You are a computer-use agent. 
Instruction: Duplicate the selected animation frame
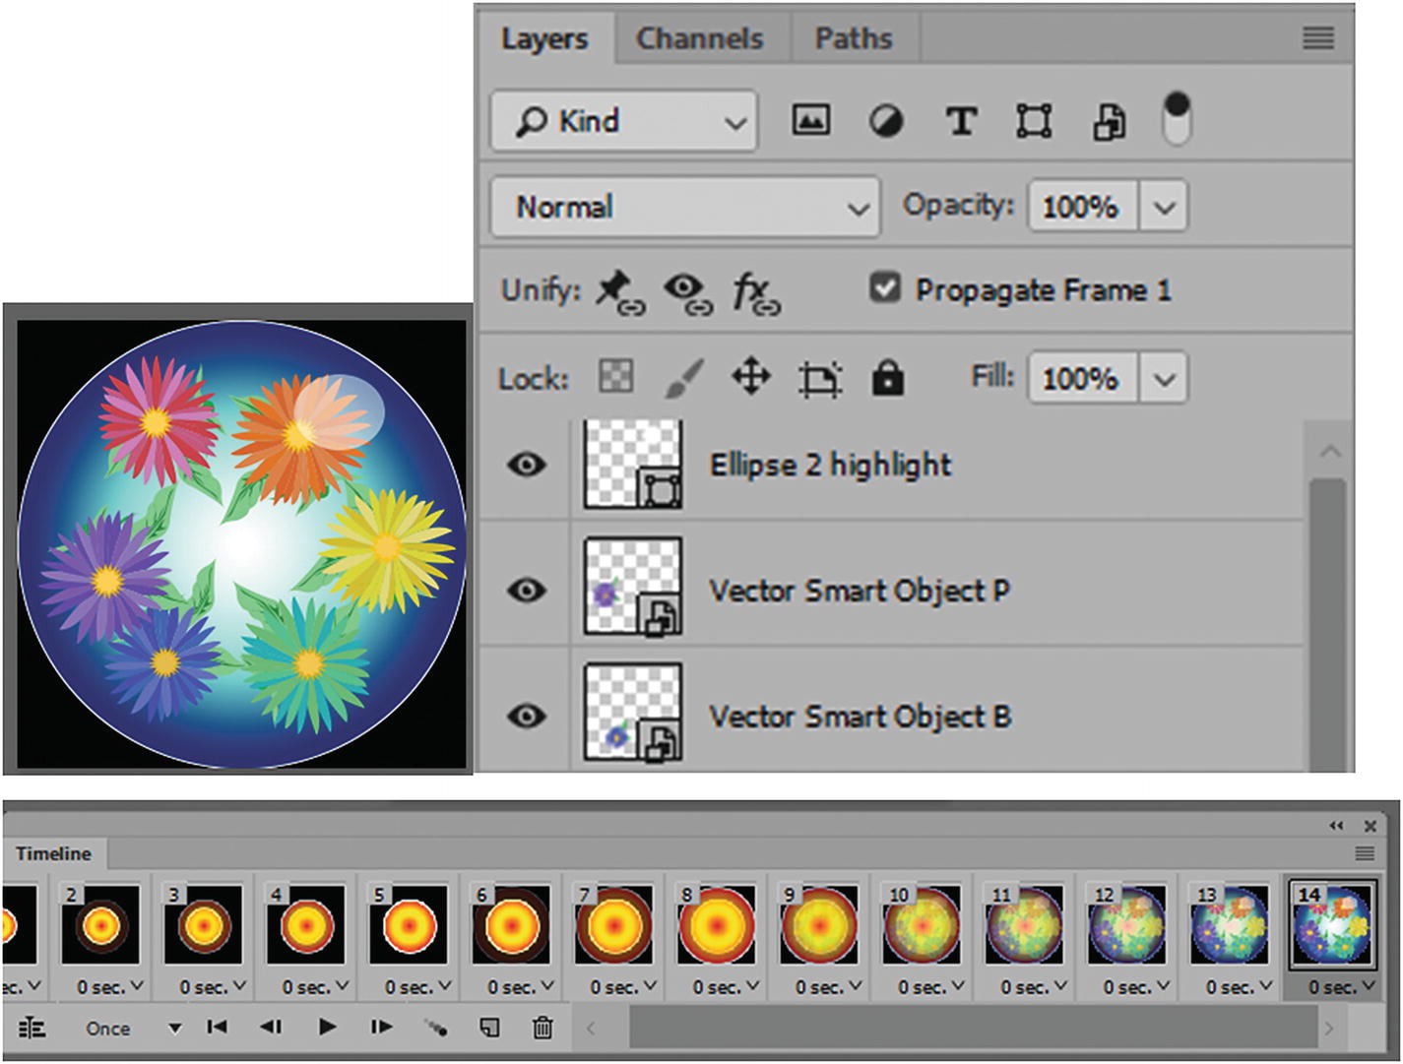click(x=489, y=1027)
